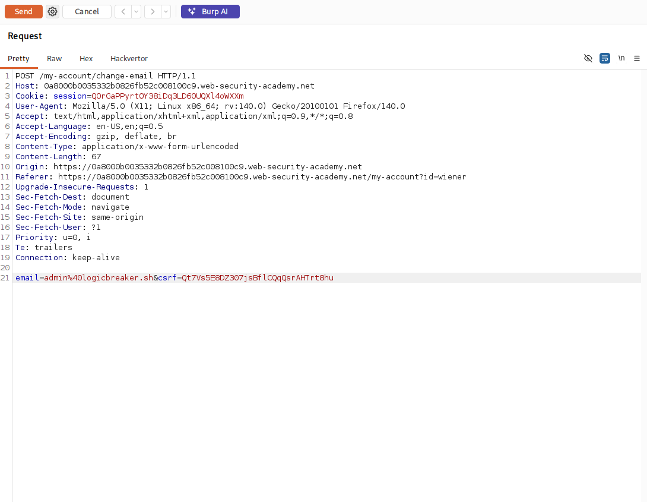Click the Request panel heading
The height and width of the screenshot is (502, 647).
tap(25, 36)
